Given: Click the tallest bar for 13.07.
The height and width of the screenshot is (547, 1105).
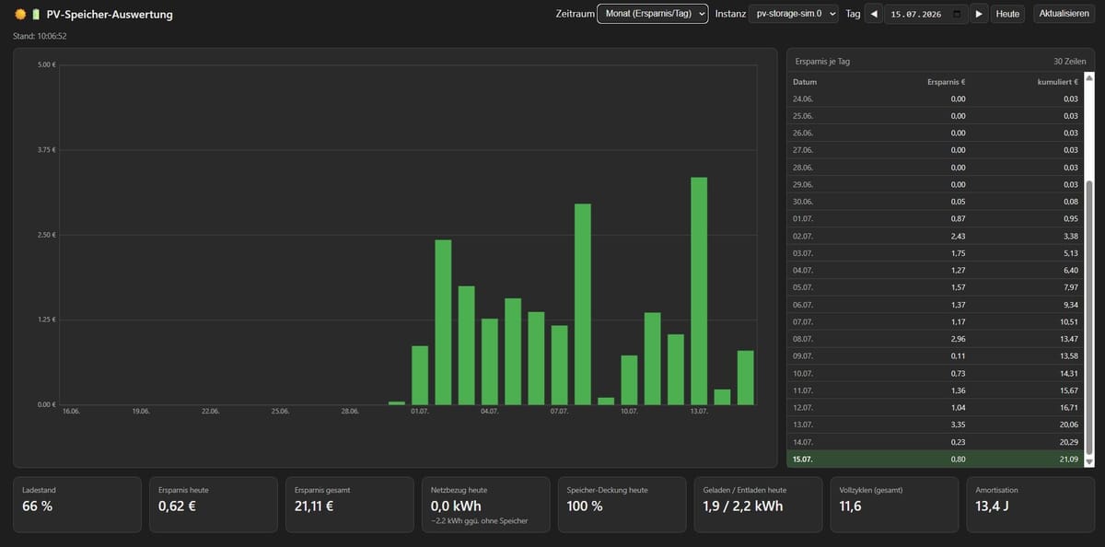Looking at the screenshot, I should [x=699, y=291].
